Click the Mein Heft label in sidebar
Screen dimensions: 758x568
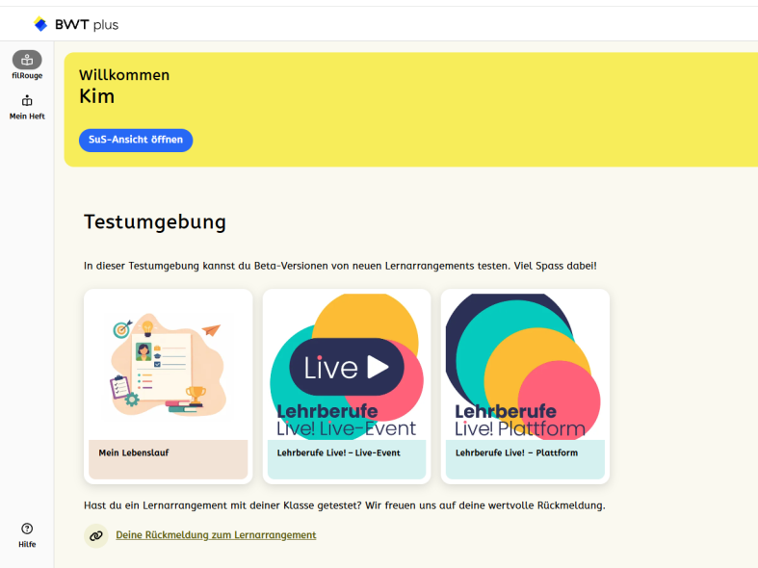tap(27, 116)
